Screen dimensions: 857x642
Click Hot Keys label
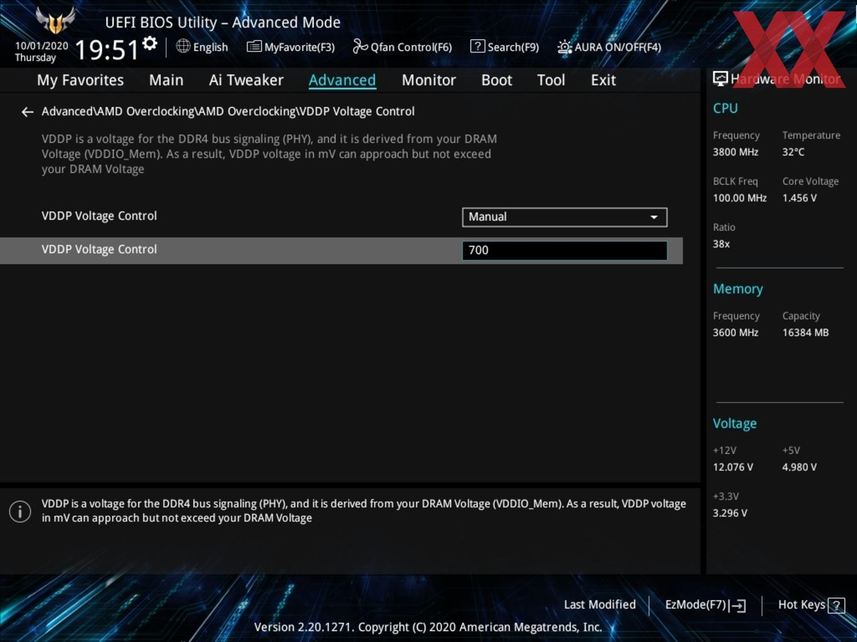(x=802, y=604)
